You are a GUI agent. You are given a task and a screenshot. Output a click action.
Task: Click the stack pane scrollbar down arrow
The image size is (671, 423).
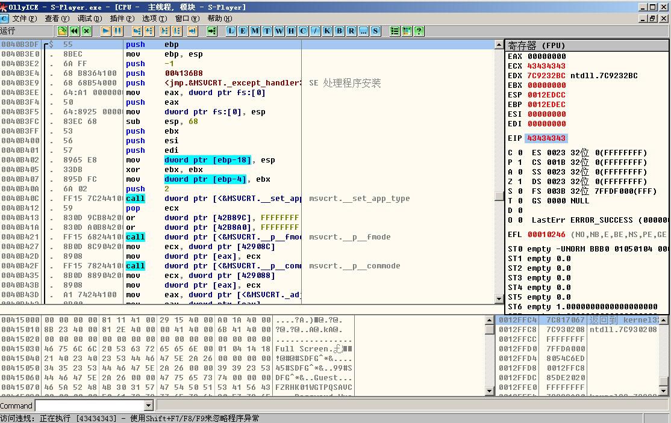[663, 391]
